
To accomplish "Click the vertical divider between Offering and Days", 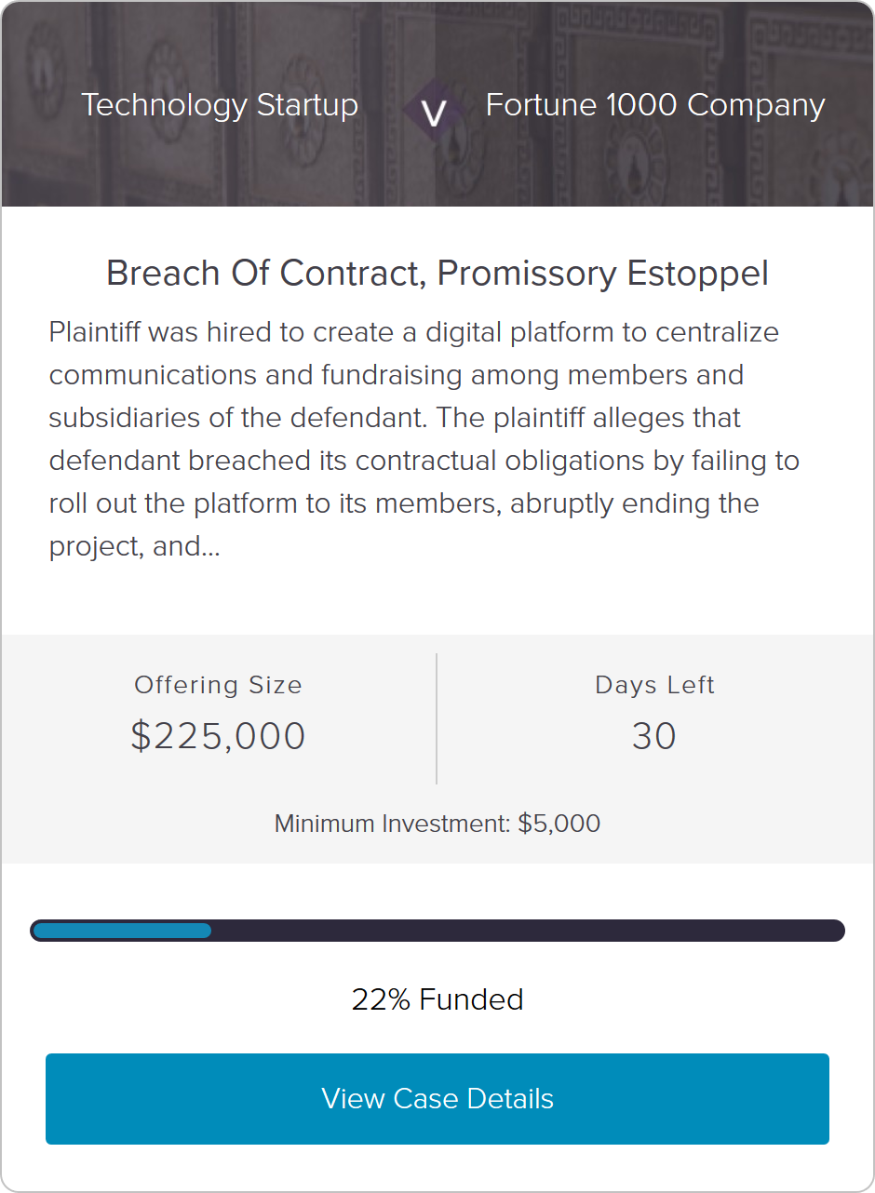I will pyautogui.click(x=437, y=718).
